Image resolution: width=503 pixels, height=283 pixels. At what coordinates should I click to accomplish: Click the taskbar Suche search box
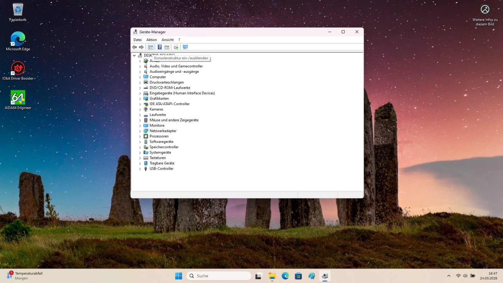coord(219,276)
